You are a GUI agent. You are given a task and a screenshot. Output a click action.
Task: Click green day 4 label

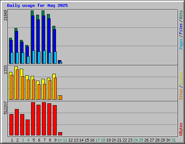point(28,140)
